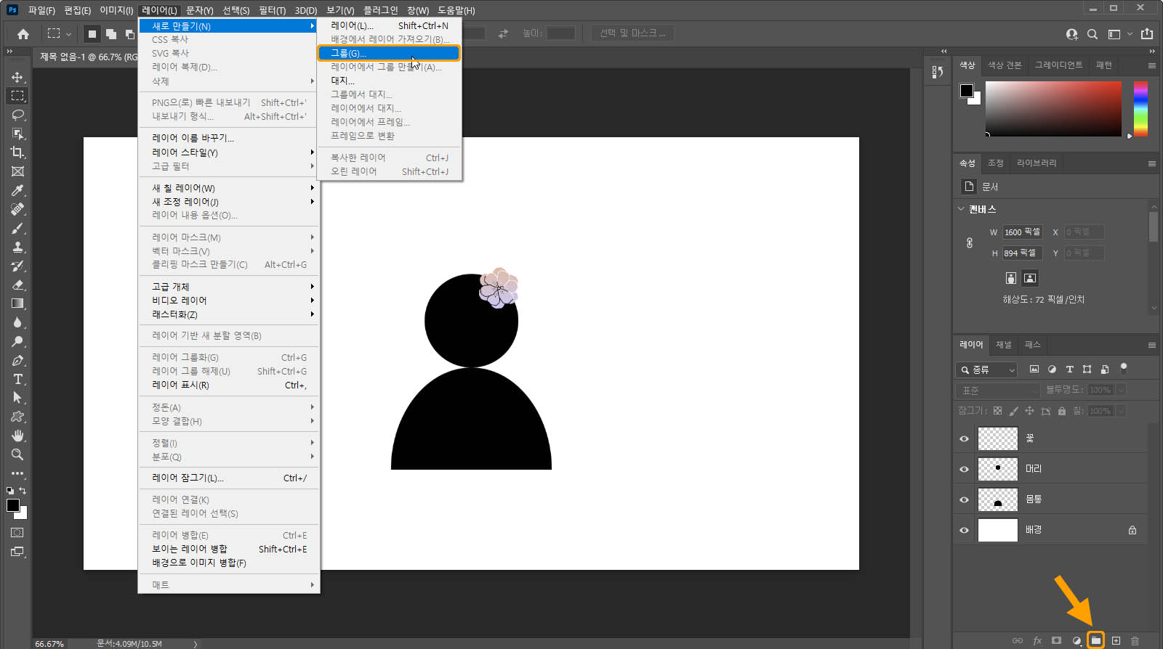Click the Share document icon
This screenshot has height=649, width=1163.
click(x=1147, y=34)
